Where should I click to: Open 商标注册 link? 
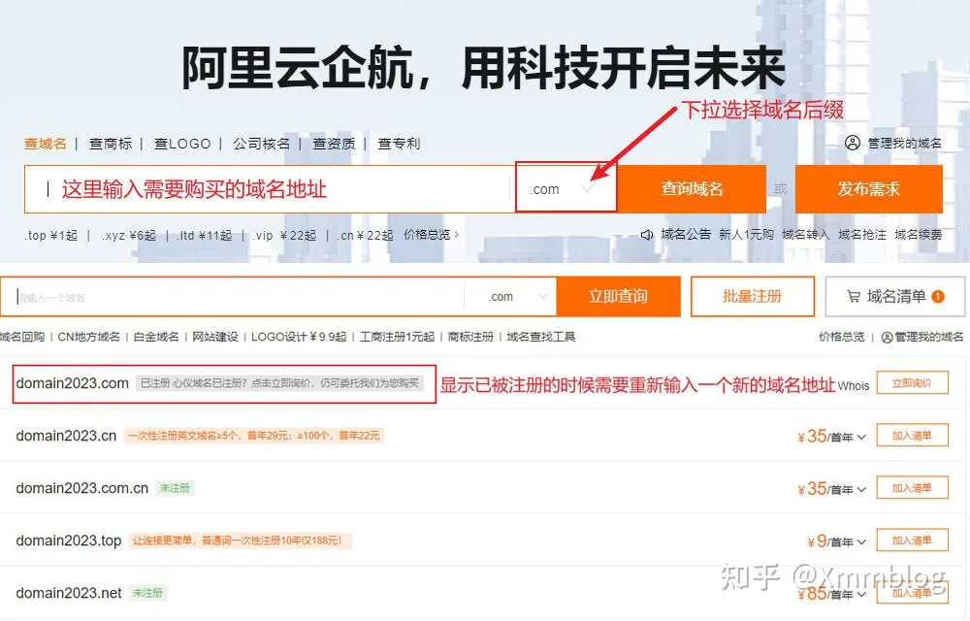[x=470, y=337]
